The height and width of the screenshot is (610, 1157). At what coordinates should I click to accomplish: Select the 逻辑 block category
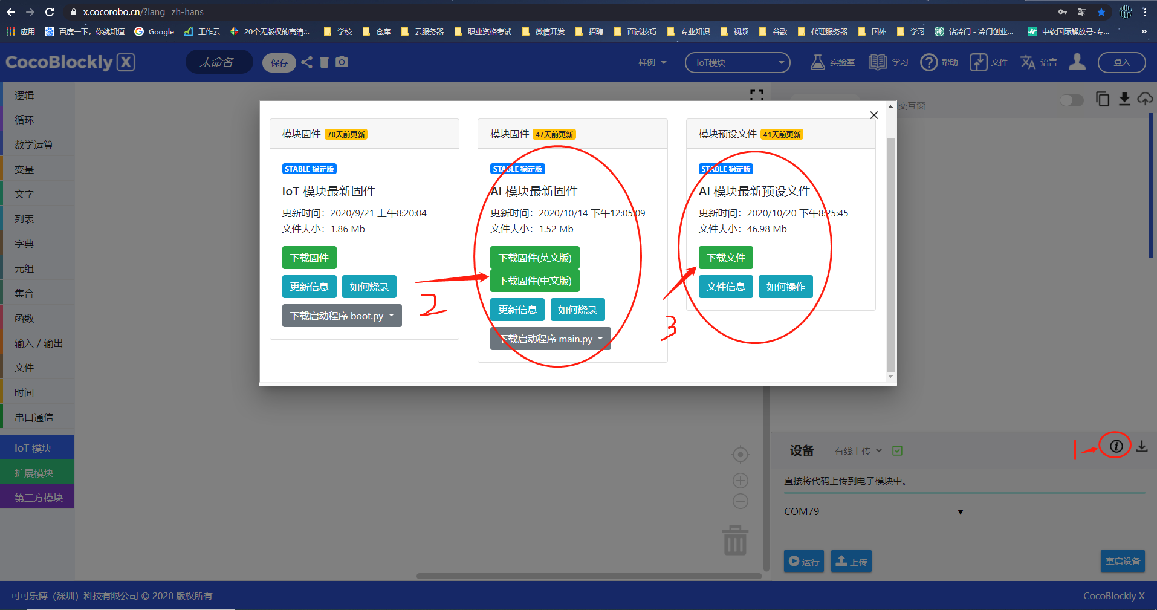click(x=37, y=95)
